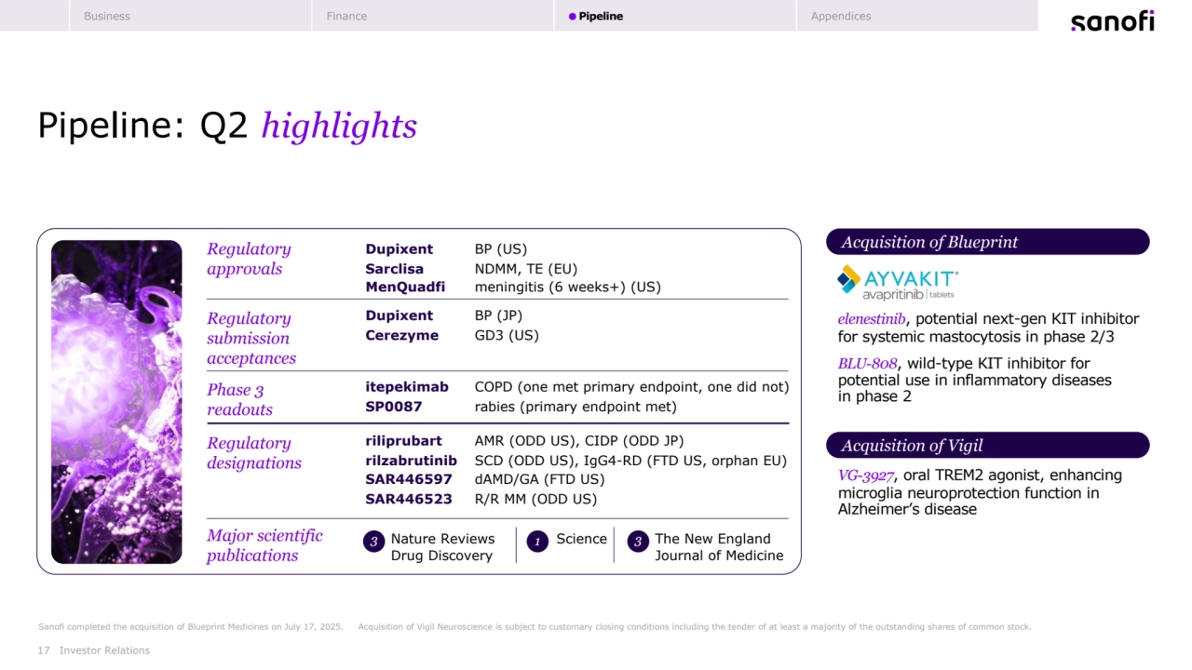Click the riliprubart product name
The image size is (1192, 670).
(403, 441)
